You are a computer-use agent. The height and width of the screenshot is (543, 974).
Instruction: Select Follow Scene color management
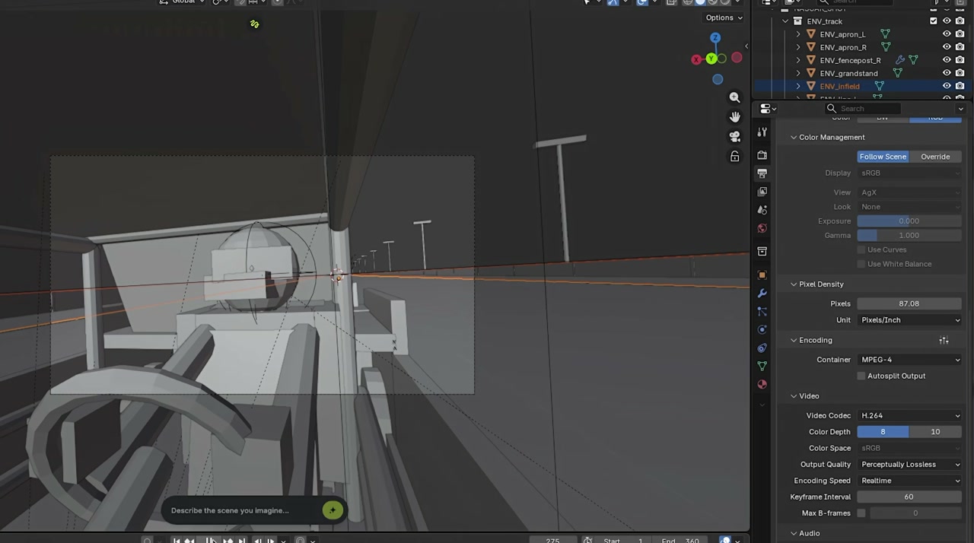(x=883, y=157)
